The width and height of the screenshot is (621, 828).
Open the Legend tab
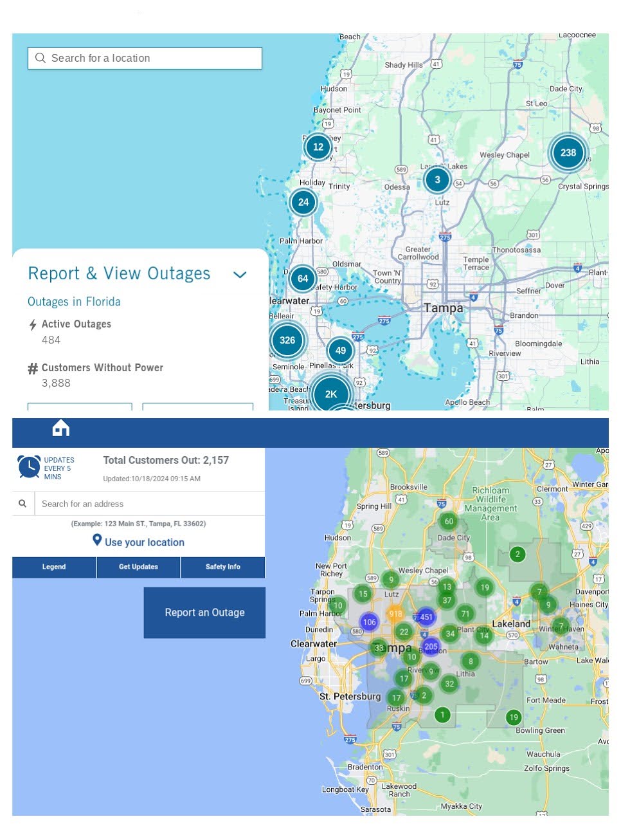point(54,567)
